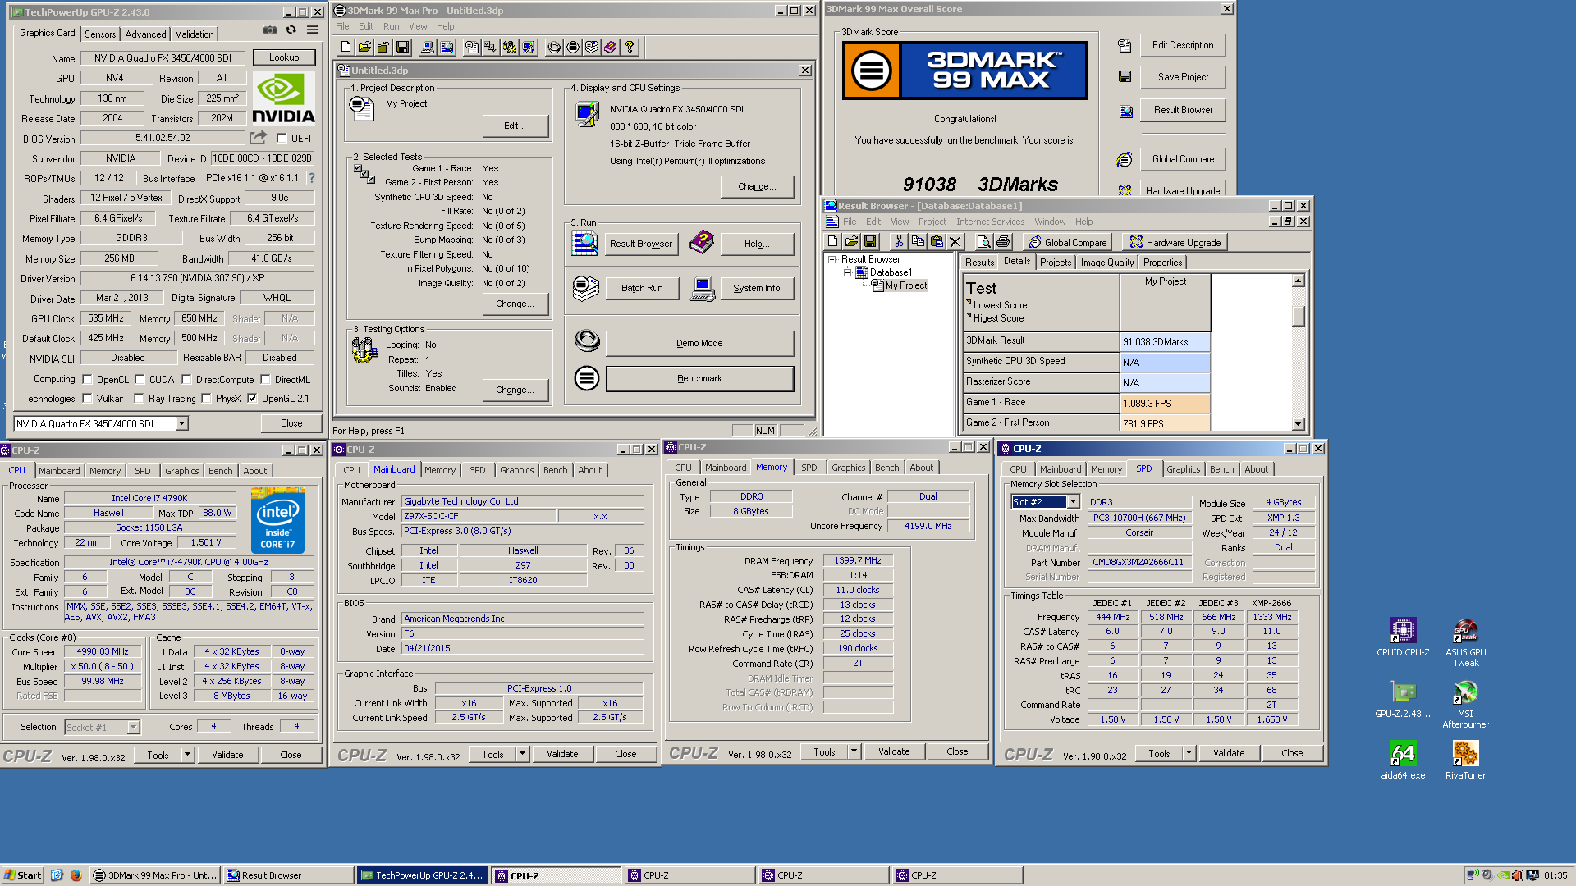Open ASUS GPU Tweak desktop shortcut

[1465, 642]
